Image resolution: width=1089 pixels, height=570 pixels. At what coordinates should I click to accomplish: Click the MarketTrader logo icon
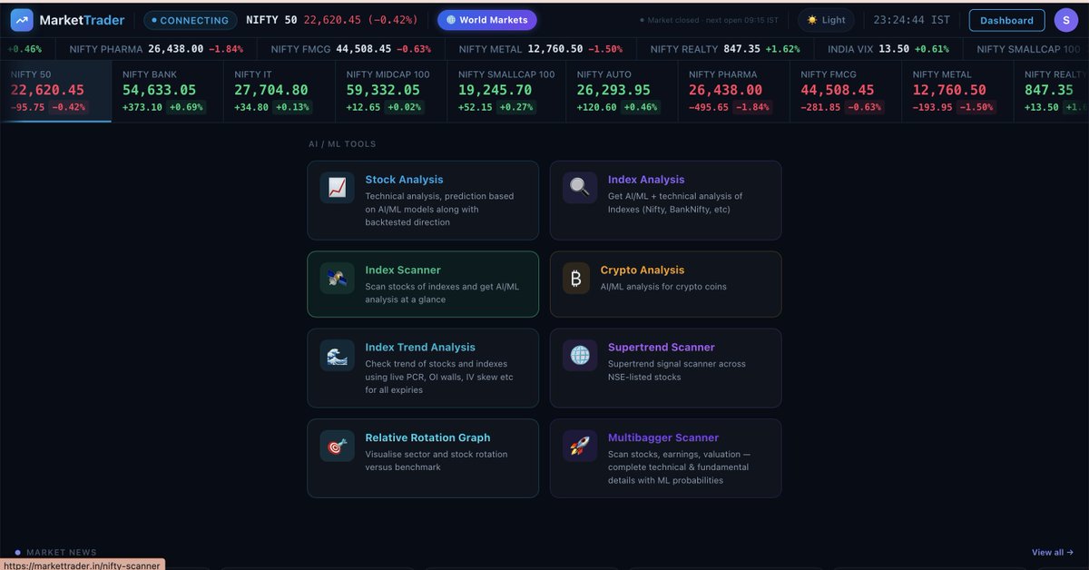tap(23, 20)
